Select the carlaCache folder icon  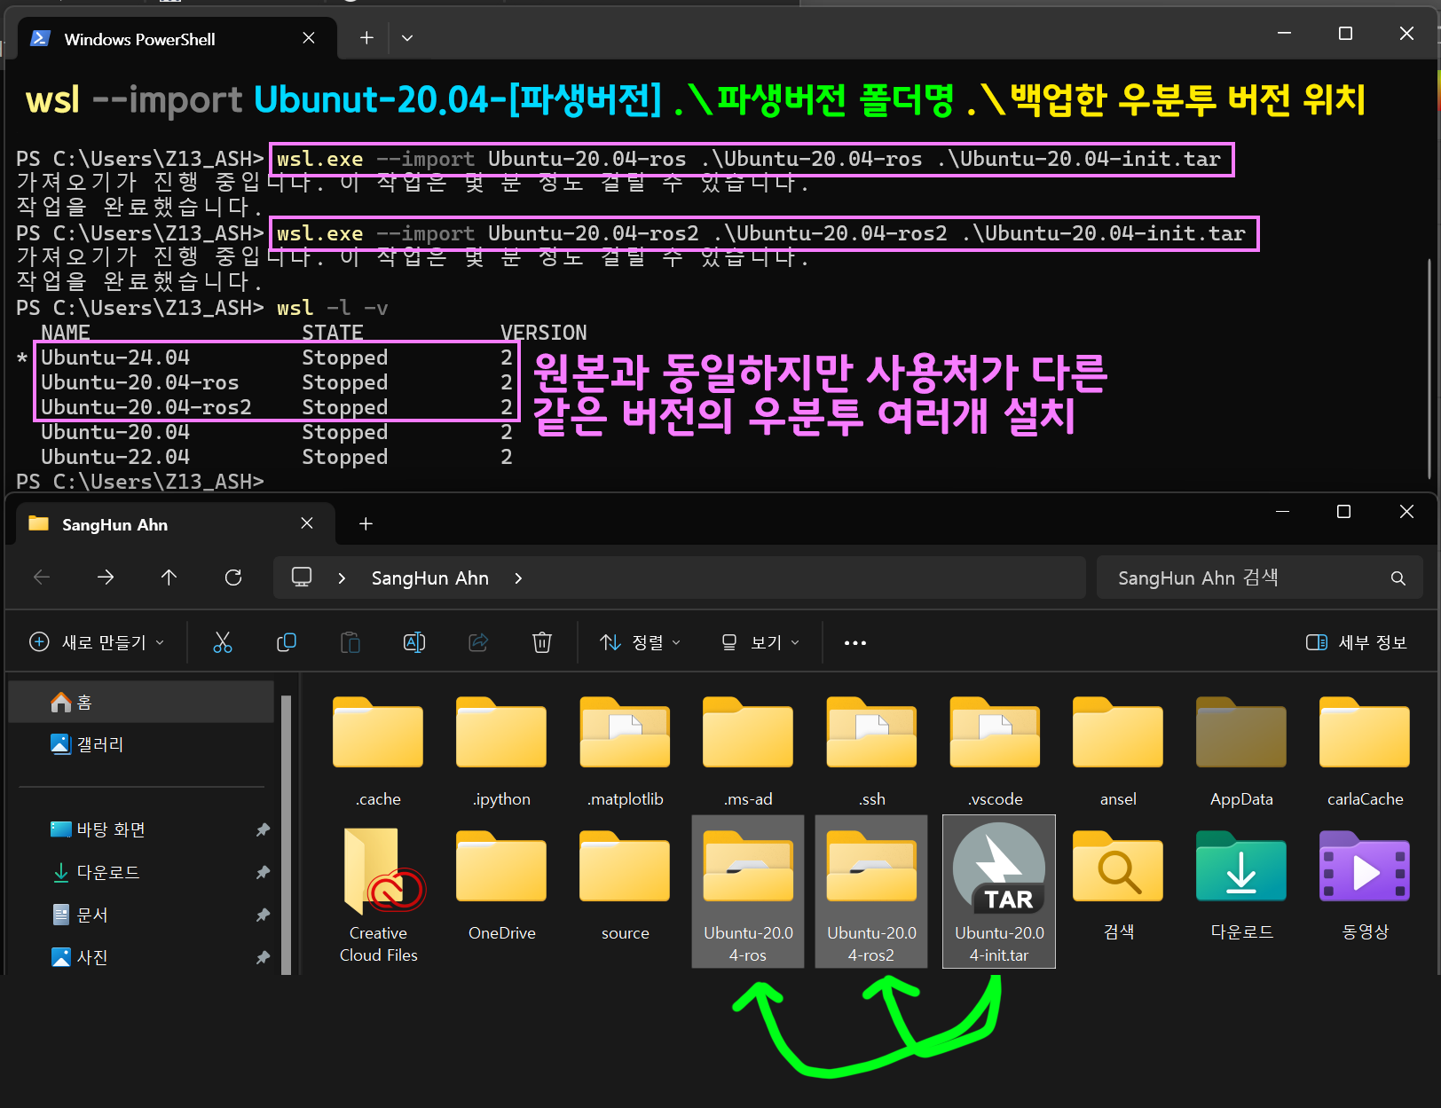[x=1365, y=733]
